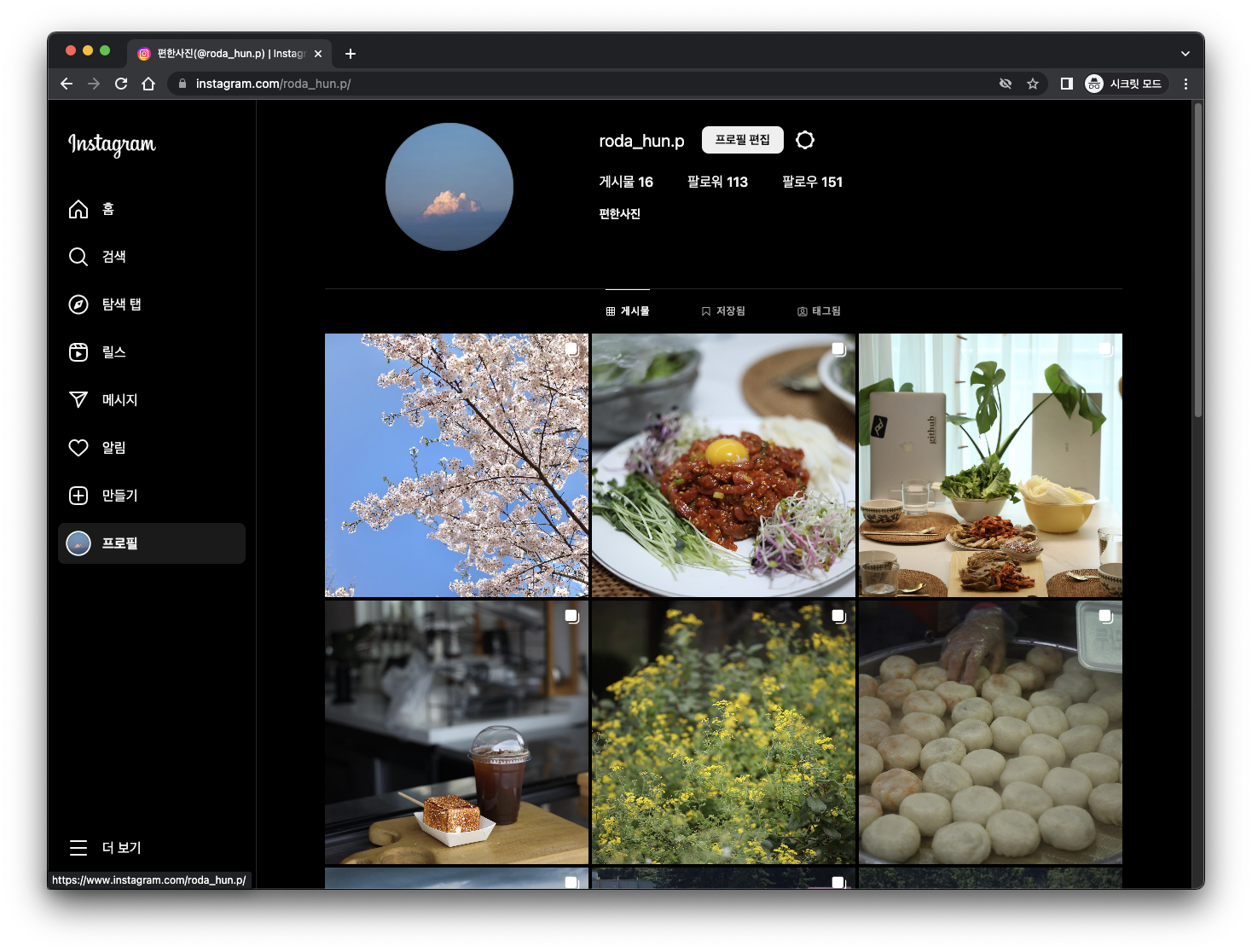Open the iced coffee and cake post
This screenshot has width=1252, height=952.
[x=456, y=732]
